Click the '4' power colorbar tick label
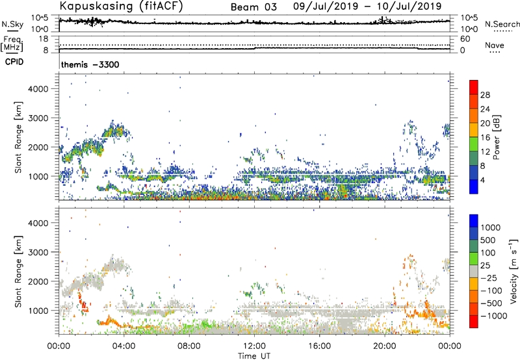The image size is (520, 360). click(482, 181)
